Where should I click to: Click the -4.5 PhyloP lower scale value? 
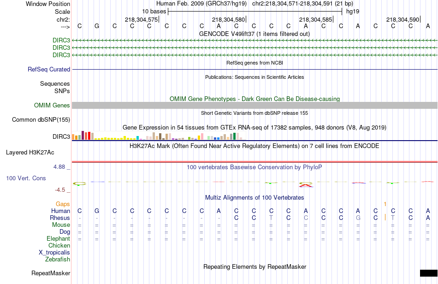pyautogui.click(x=60, y=190)
